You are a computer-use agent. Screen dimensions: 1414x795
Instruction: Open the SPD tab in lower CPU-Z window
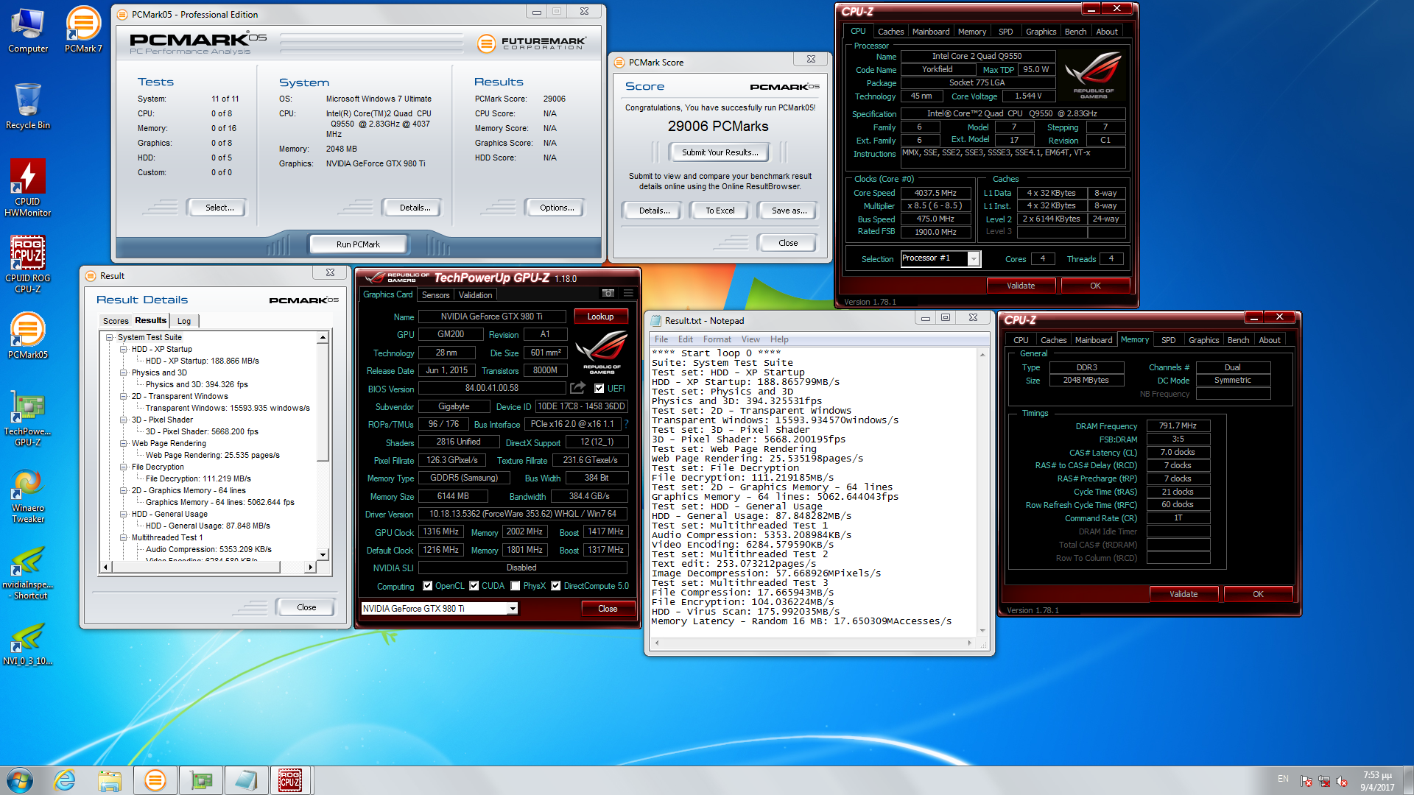(x=1168, y=340)
